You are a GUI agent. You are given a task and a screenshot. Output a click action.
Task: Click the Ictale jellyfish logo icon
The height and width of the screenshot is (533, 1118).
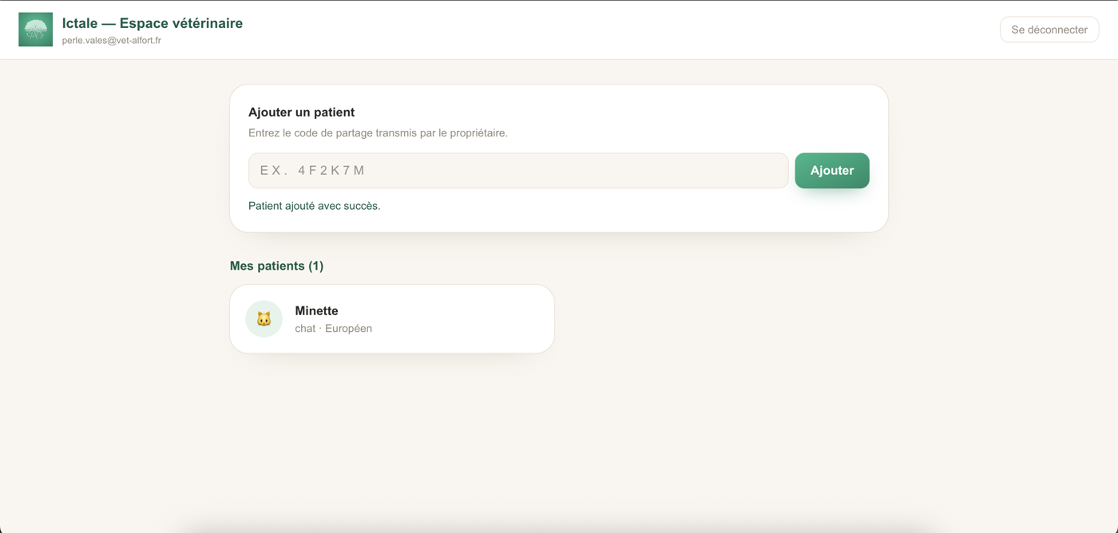tap(35, 30)
